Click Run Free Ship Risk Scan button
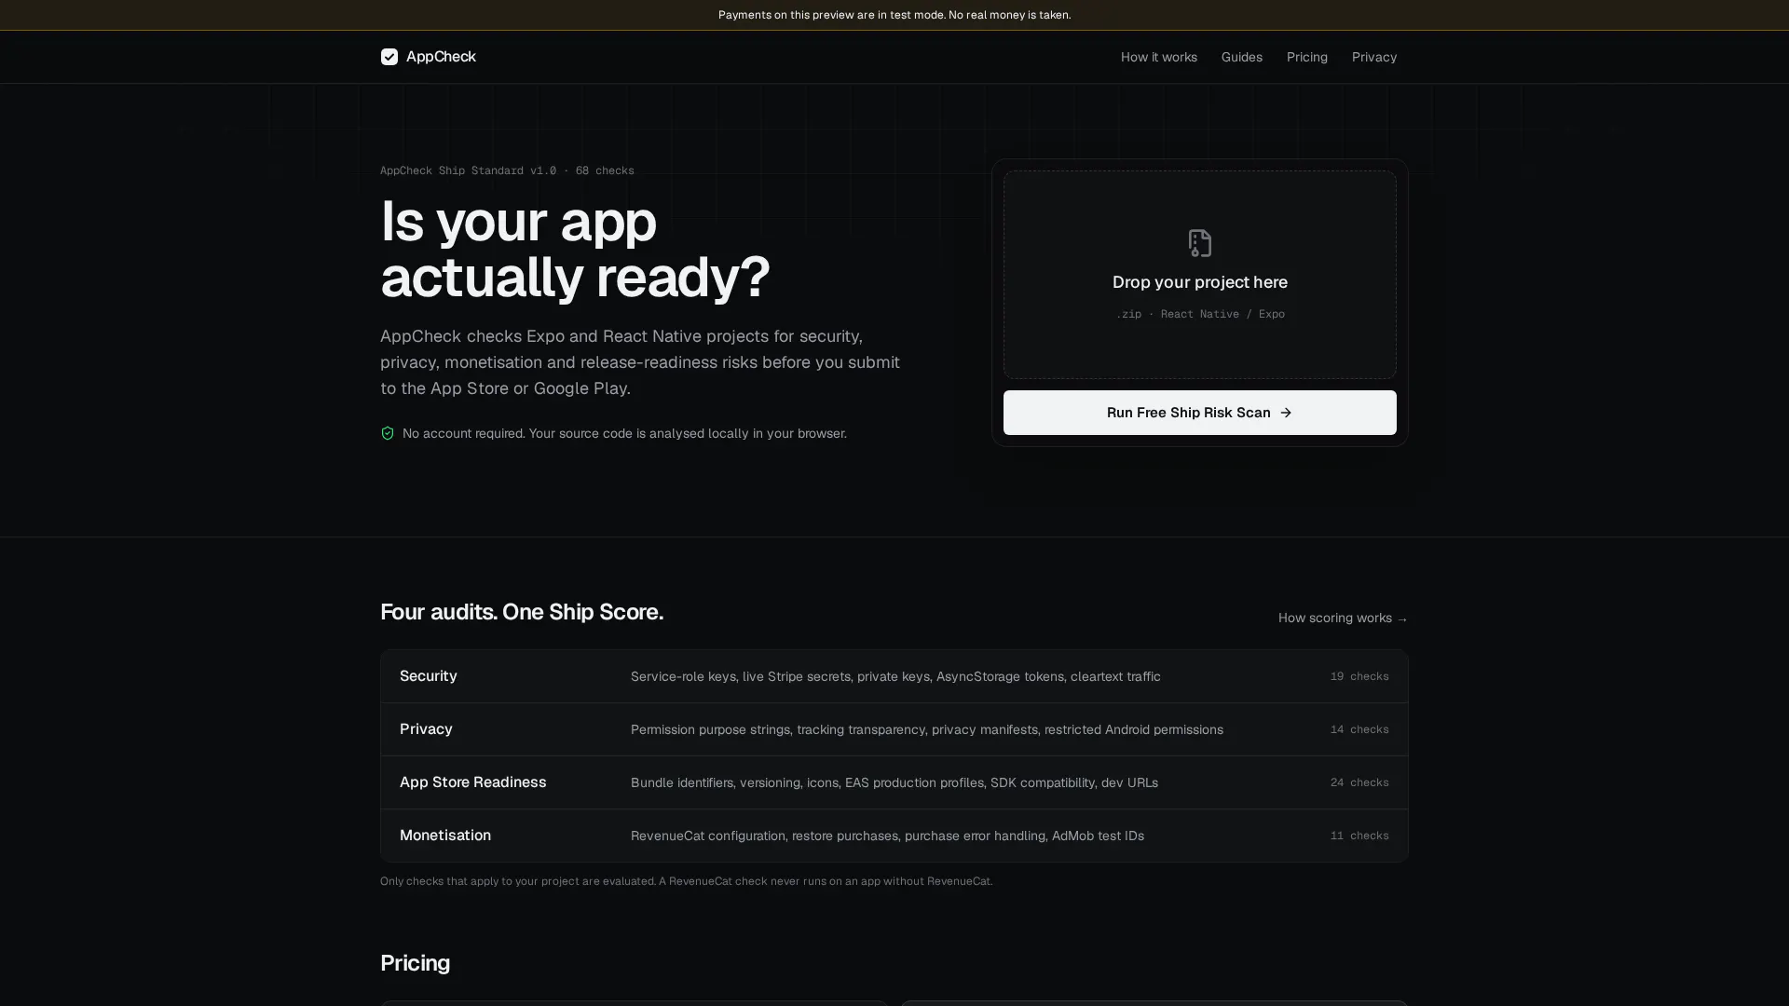Viewport: 1789px width, 1006px height. point(1199,413)
